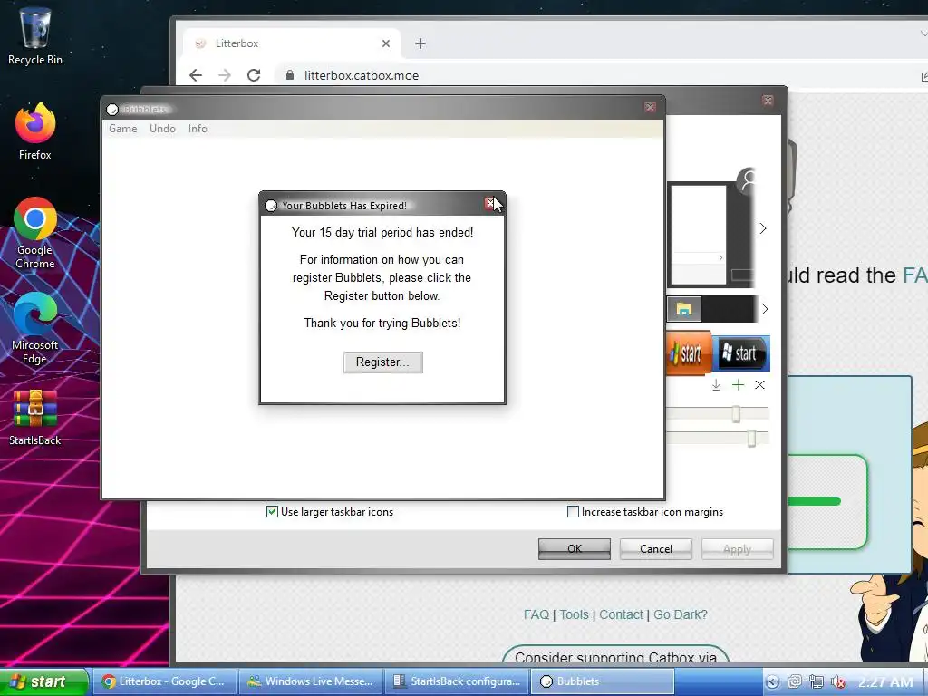
Task: Click the taskbar clock
Action: [x=884, y=682]
